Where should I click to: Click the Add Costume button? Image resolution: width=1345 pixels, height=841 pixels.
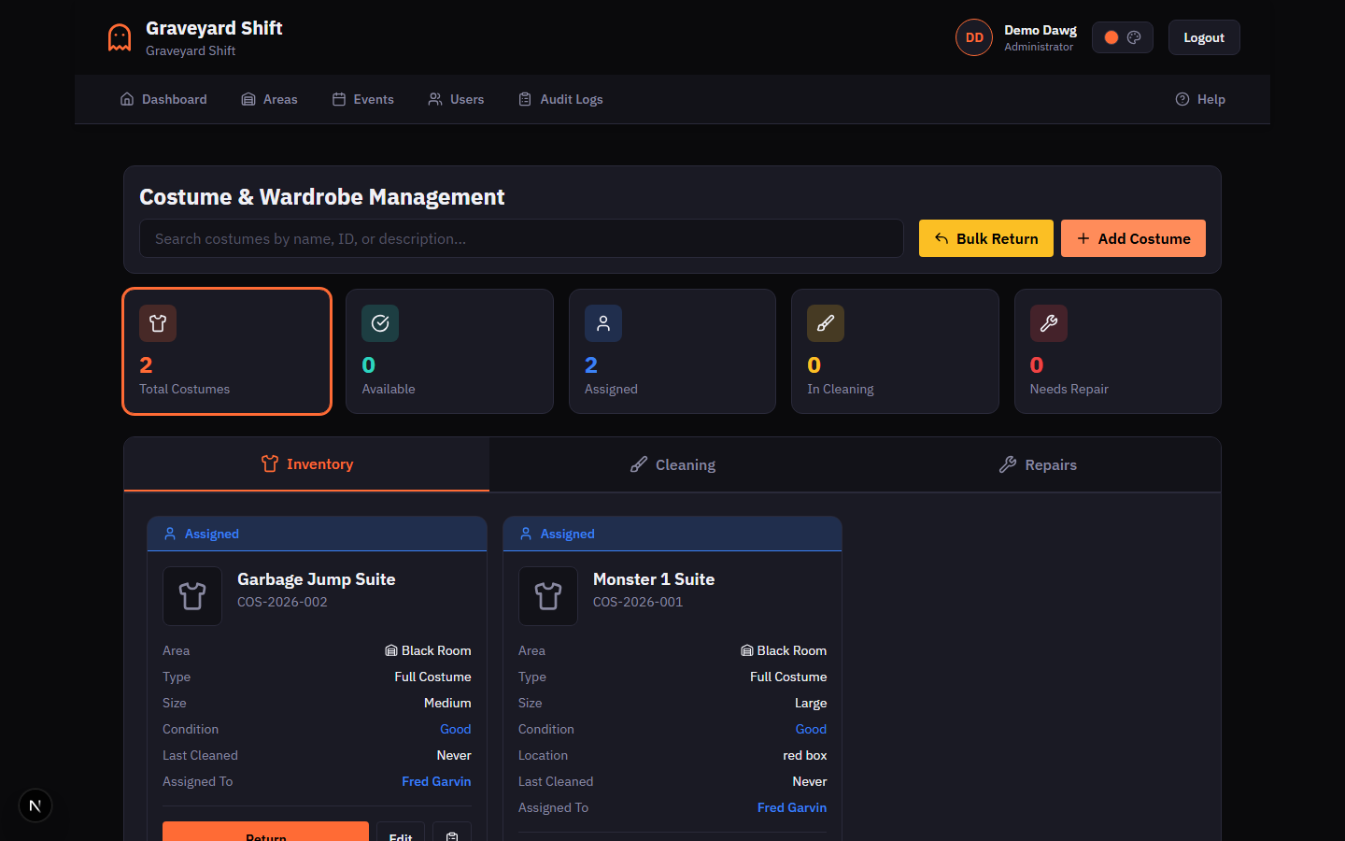[1133, 238]
